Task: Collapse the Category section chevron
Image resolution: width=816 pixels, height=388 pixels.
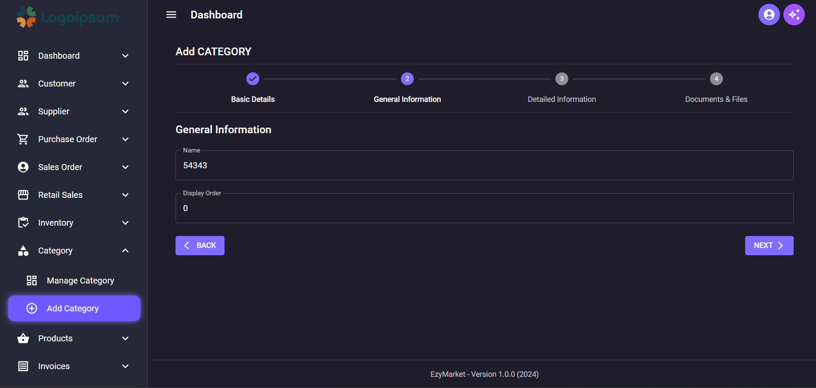Action: click(x=125, y=251)
